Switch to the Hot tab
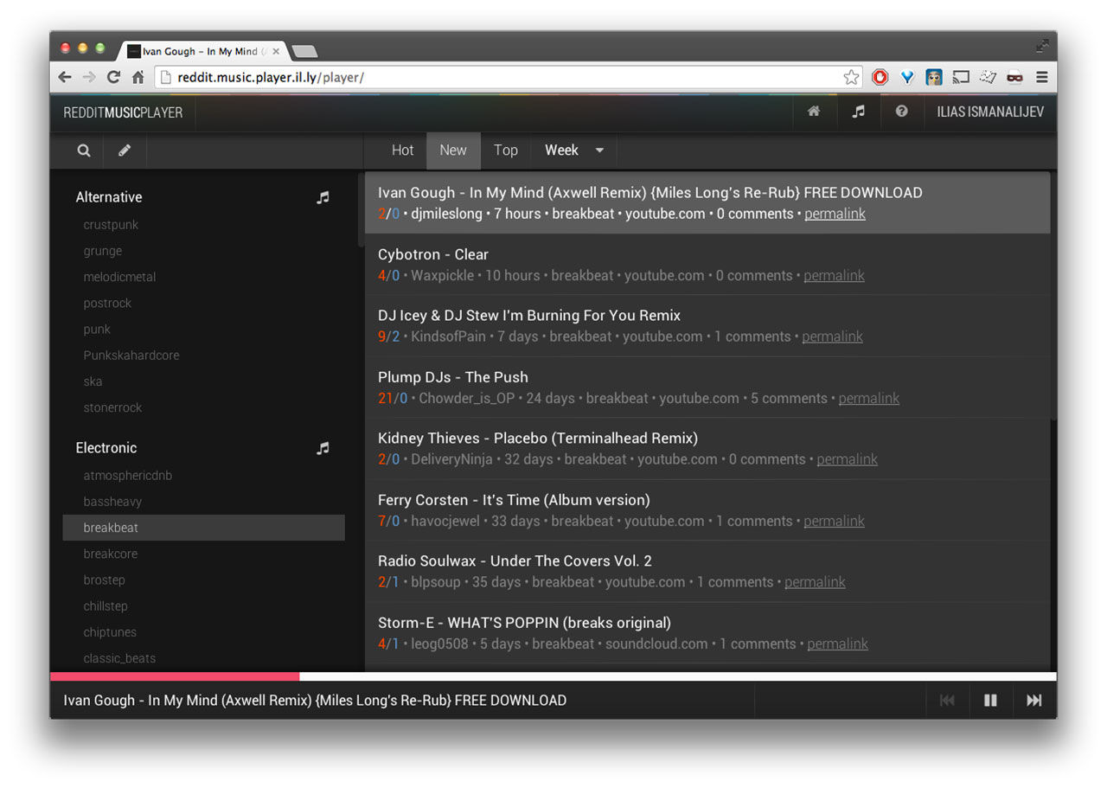1107x788 pixels. [x=402, y=151]
